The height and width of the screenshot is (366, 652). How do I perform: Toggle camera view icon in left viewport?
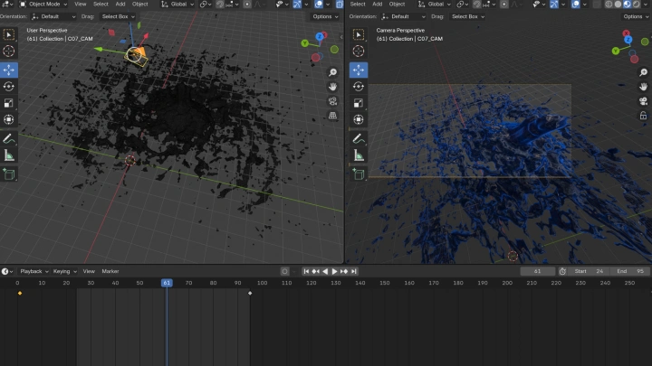332,101
